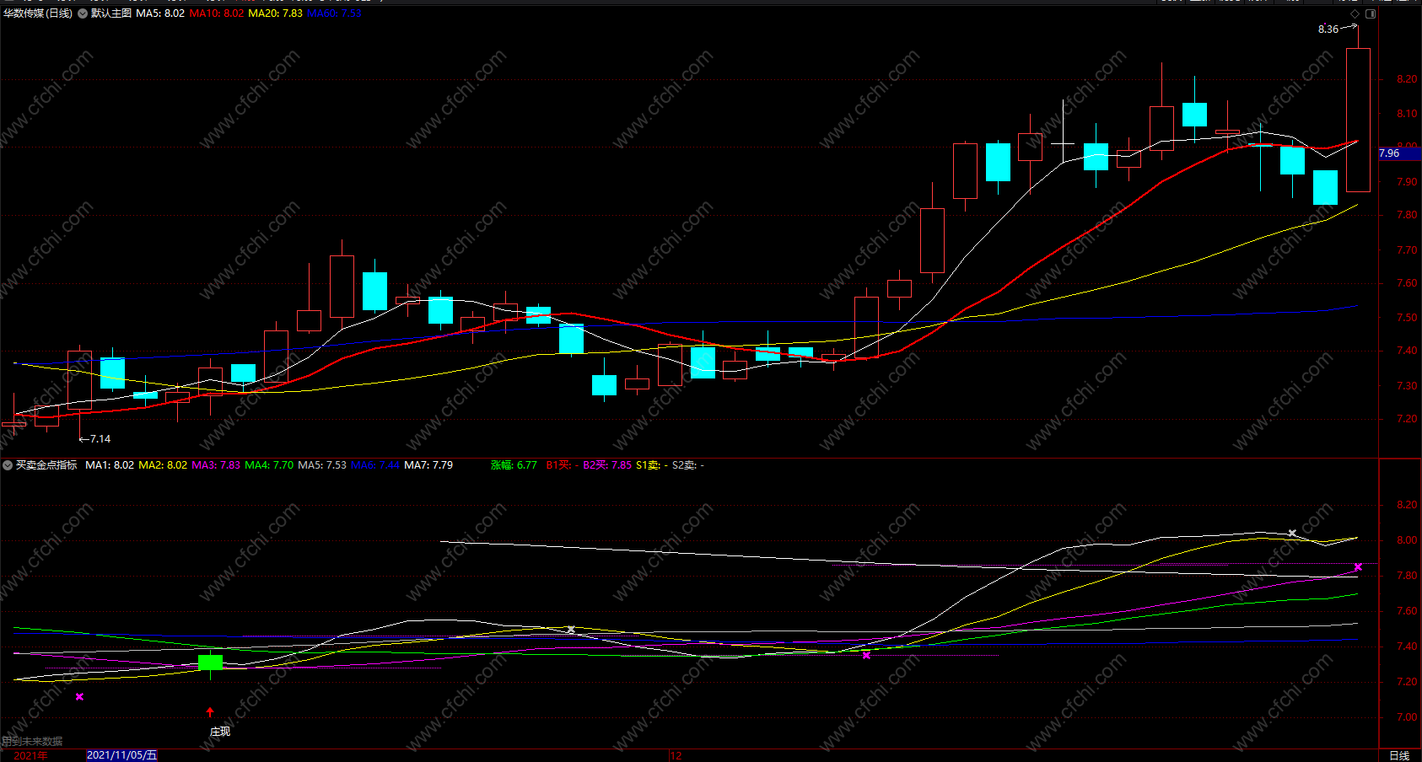This screenshot has width=1422, height=762.
Task: Click the 用到未来数据 notice text
Action: coord(32,742)
